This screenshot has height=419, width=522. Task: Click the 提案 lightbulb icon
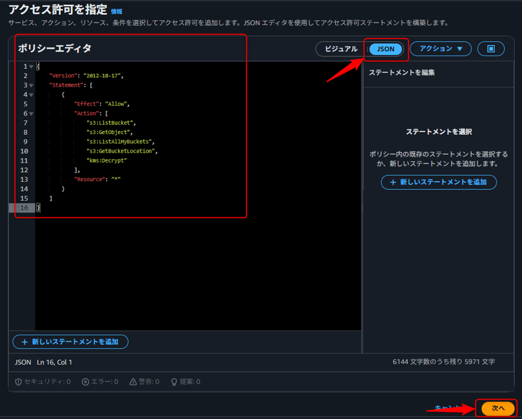click(x=174, y=382)
